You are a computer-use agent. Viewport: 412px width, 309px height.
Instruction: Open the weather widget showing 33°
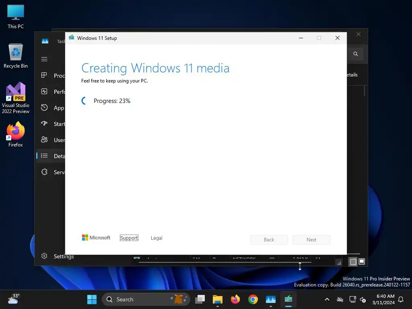point(13,299)
